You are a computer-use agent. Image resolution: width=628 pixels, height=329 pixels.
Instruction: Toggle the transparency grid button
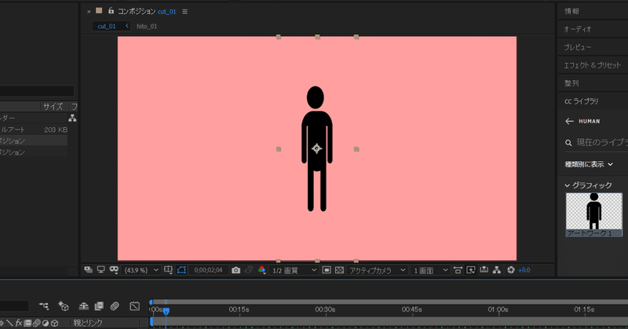coord(339,270)
